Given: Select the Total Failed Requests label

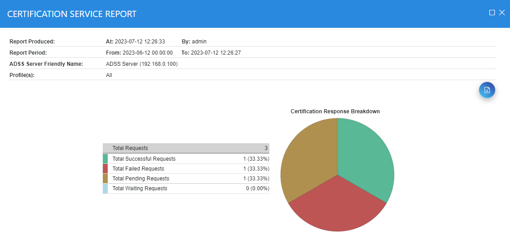Looking at the screenshot, I should pyautogui.click(x=138, y=169).
